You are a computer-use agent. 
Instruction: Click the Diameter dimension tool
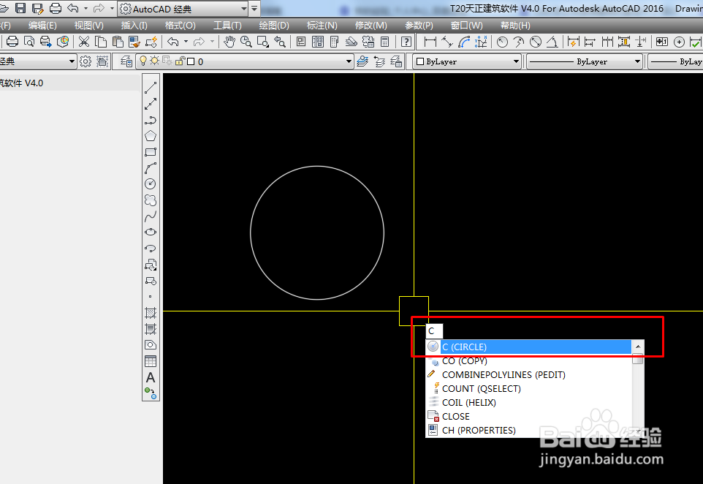pos(536,42)
